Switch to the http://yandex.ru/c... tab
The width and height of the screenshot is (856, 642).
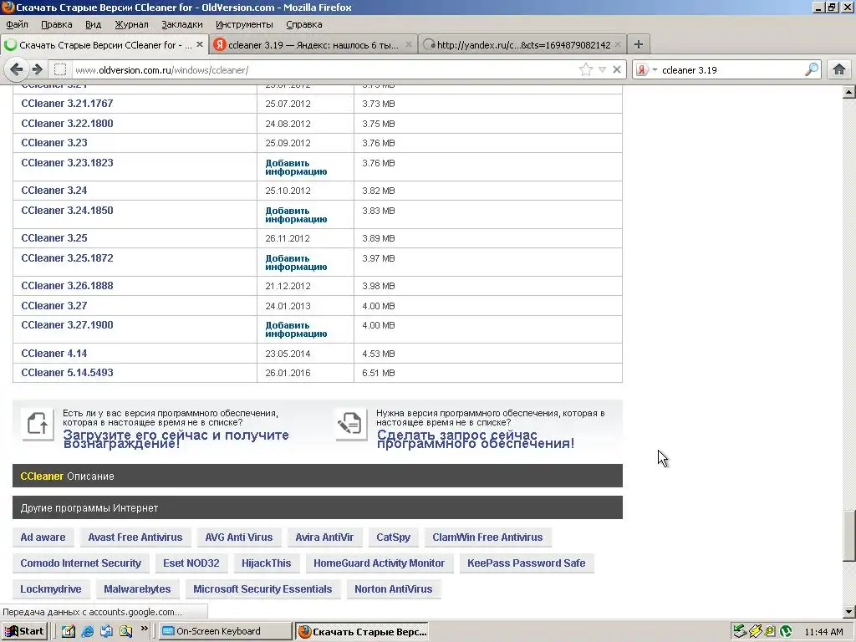pyautogui.click(x=522, y=45)
